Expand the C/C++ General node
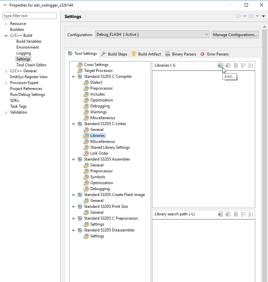 click(x=6, y=71)
